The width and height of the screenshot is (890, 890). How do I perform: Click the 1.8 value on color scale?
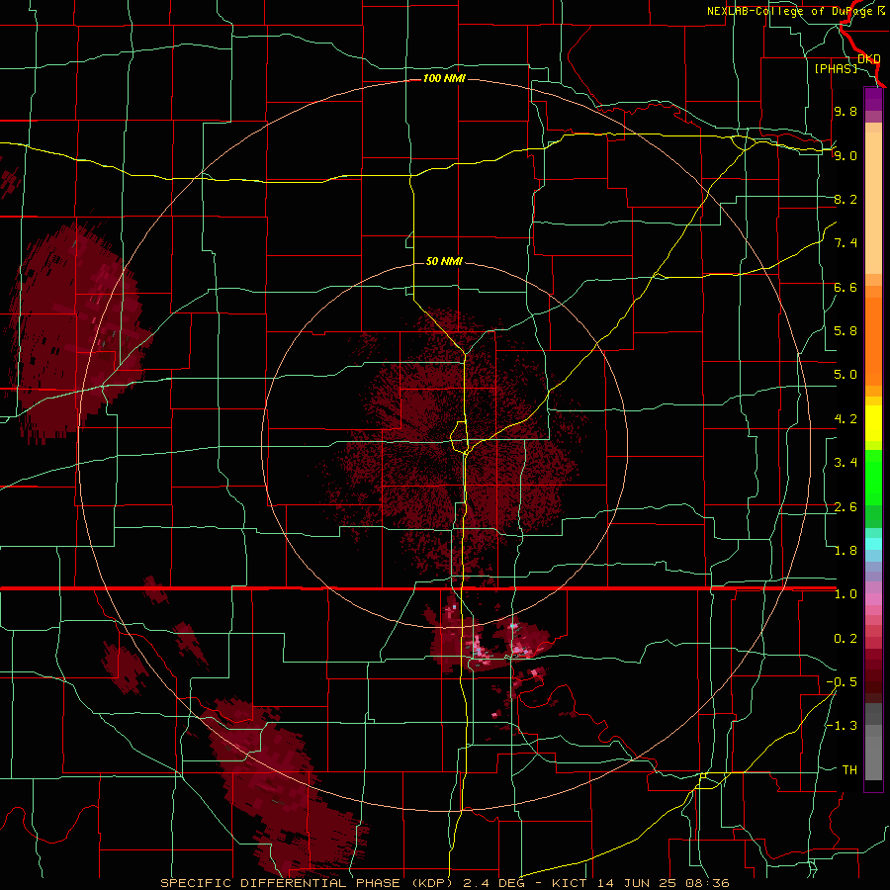(x=845, y=551)
